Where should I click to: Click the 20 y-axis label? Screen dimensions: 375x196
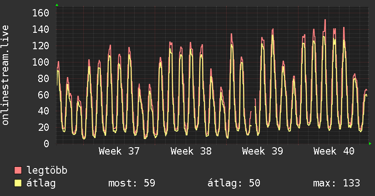coord(44,127)
